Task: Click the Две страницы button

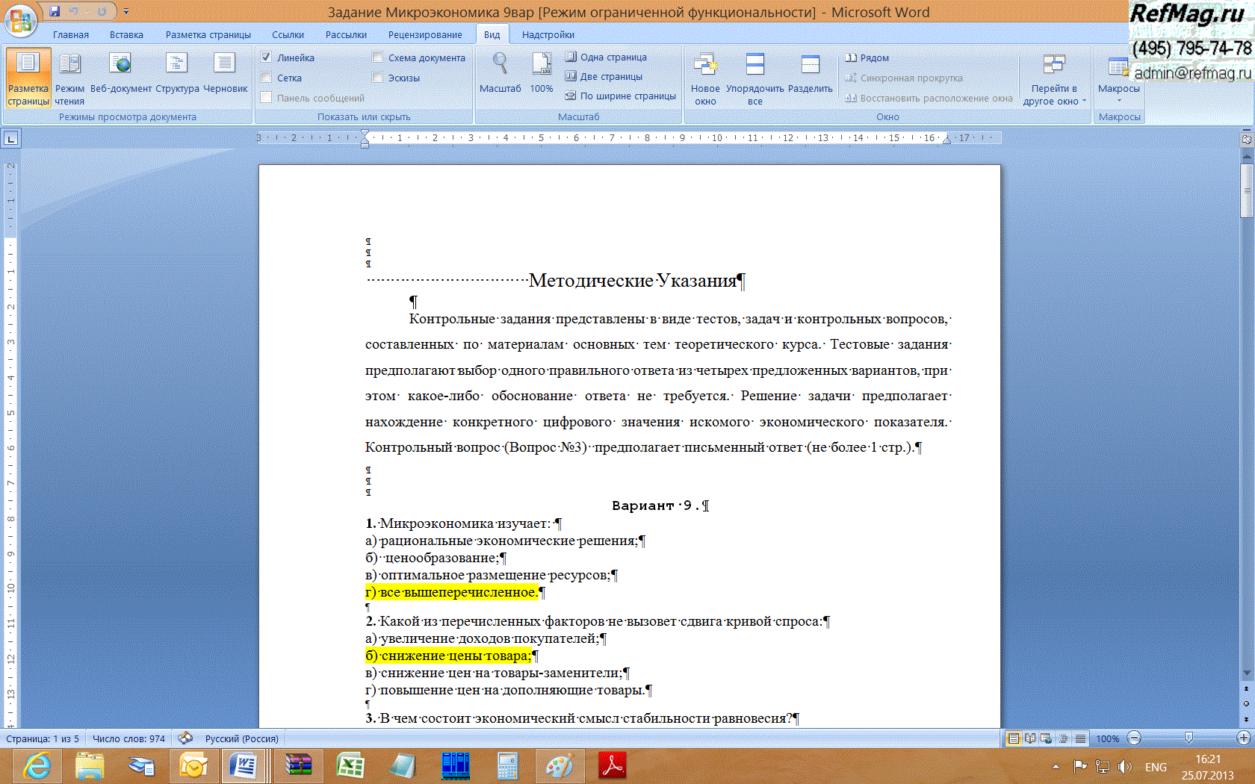Action: 604,77
